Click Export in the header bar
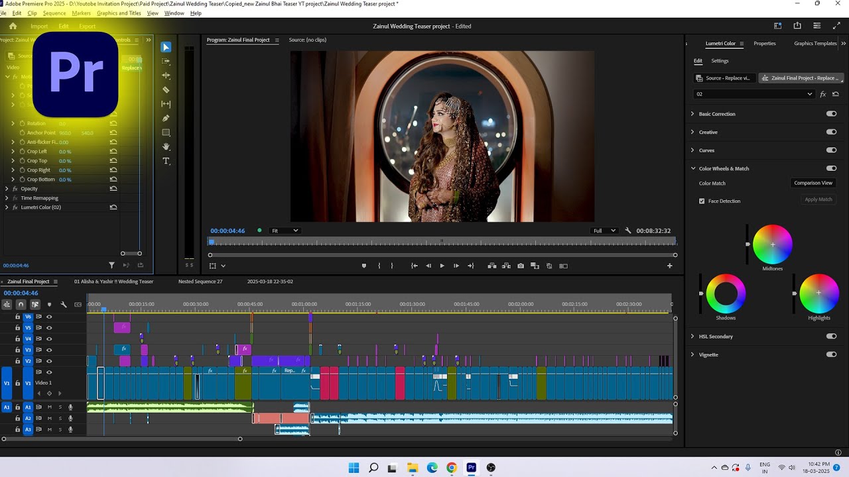Viewport: 849px width, 477px height. click(88, 26)
